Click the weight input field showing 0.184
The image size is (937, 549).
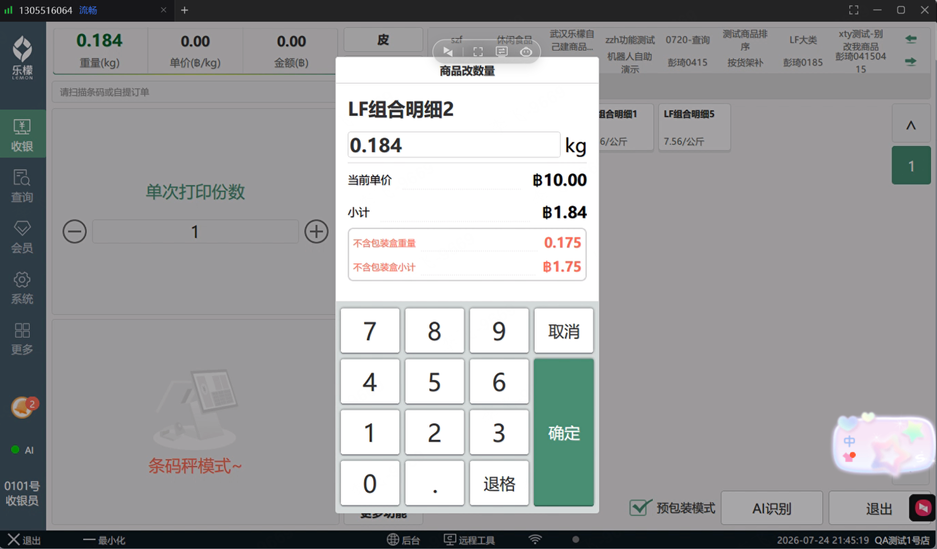pos(453,145)
